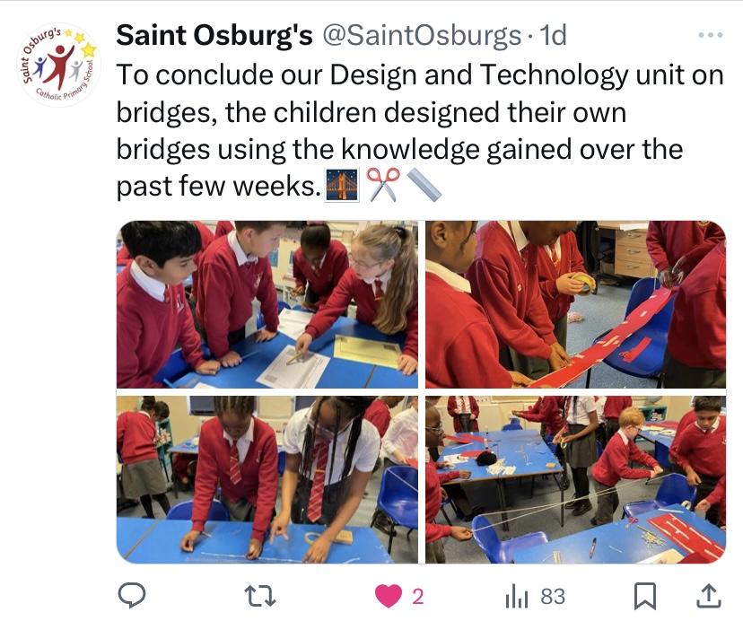The width and height of the screenshot is (743, 621).
Task: Click the ruler emoji in tweet
Action: click(x=424, y=185)
